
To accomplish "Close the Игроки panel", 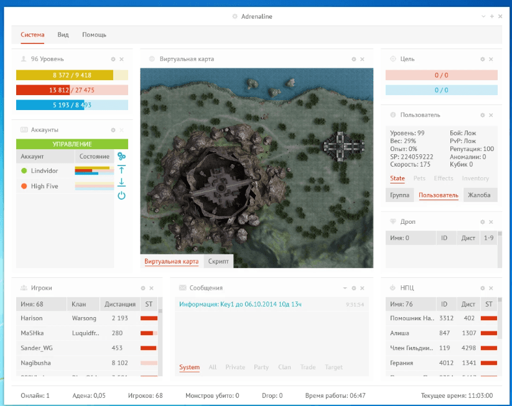I will (x=151, y=288).
